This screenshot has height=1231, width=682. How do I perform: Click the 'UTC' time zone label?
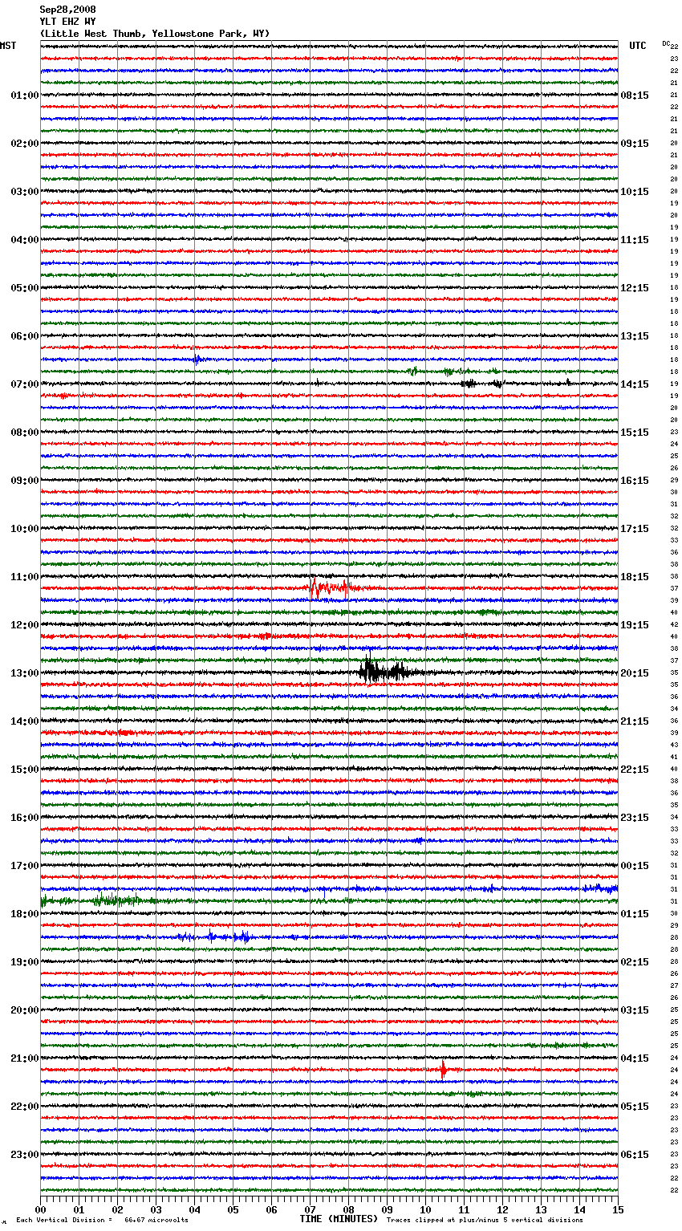pos(637,46)
